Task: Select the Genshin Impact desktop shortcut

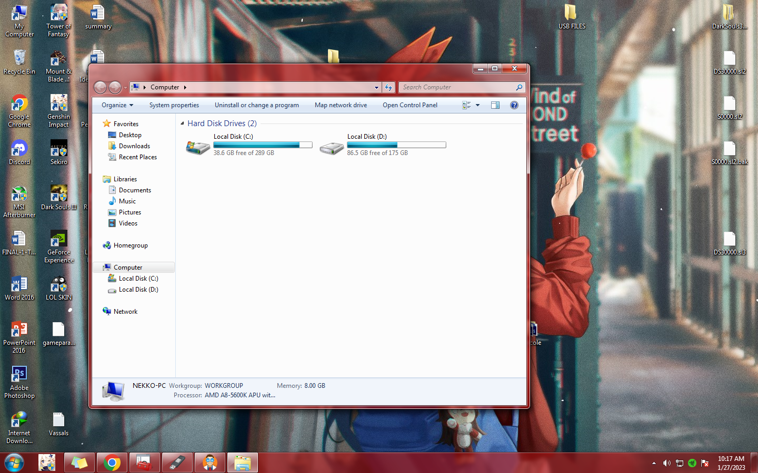Action: (x=58, y=111)
